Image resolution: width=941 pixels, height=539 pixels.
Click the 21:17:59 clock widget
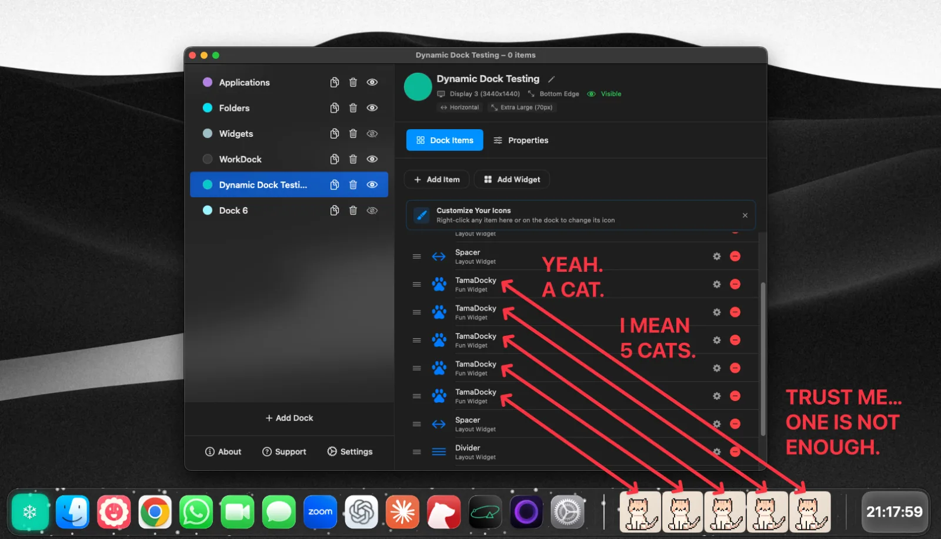coord(895,512)
